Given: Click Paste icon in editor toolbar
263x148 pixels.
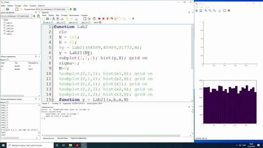Looking at the screenshot, I should point(85,18).
